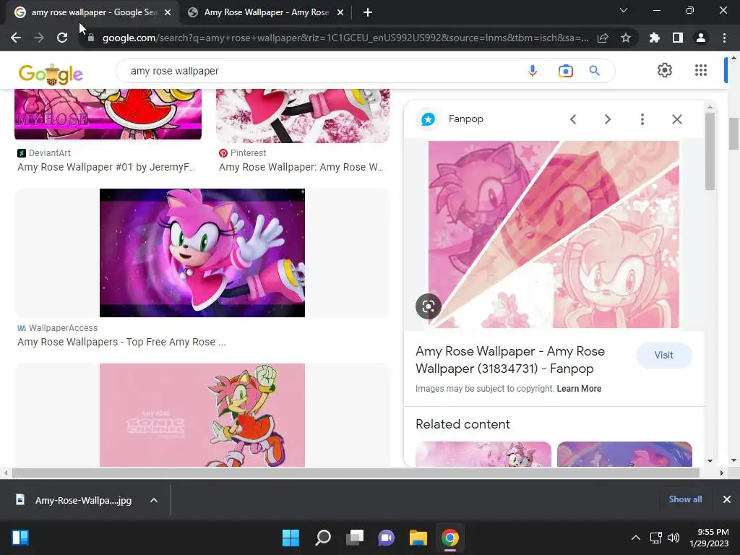Click the padlock site info icon

pyautogui.click(x=90, y=38)
